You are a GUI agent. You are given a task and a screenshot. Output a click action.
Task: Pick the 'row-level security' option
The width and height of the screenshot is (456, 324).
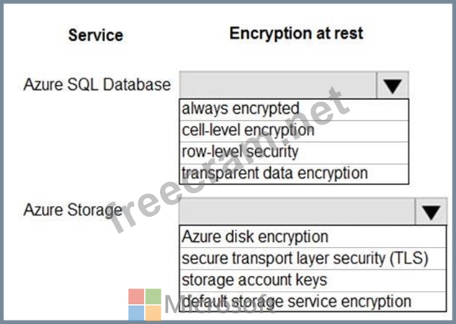pos(294,153)
